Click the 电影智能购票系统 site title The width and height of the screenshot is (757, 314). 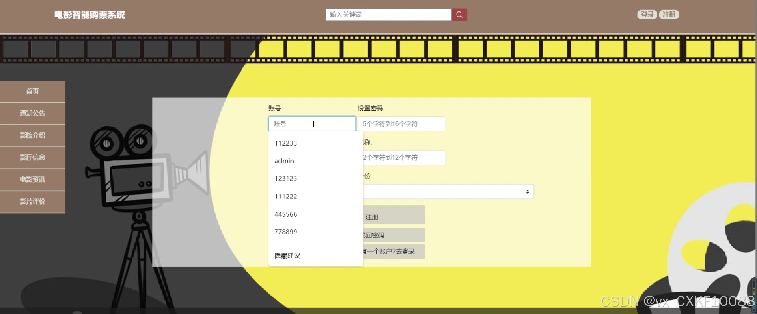pyautogui.click(x=90, y=15)
